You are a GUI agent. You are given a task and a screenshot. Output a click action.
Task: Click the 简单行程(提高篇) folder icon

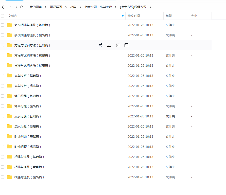(9, 106)
